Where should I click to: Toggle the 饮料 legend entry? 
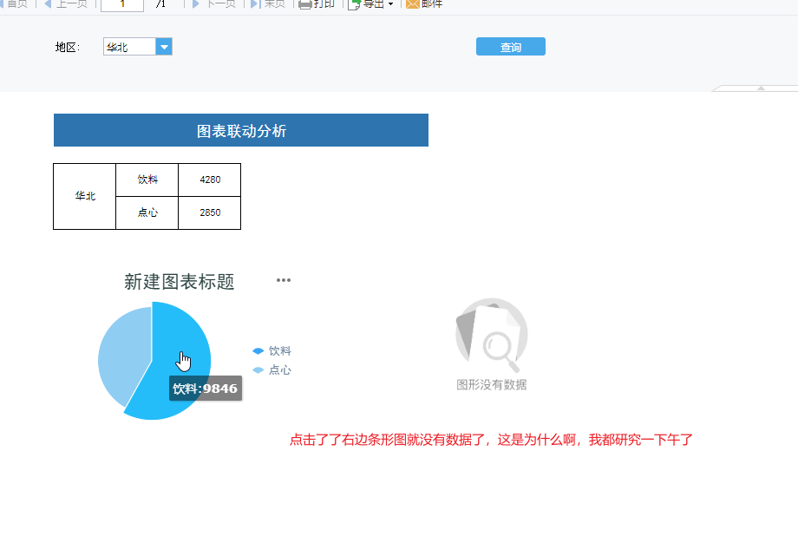click(x=271, y=351)
